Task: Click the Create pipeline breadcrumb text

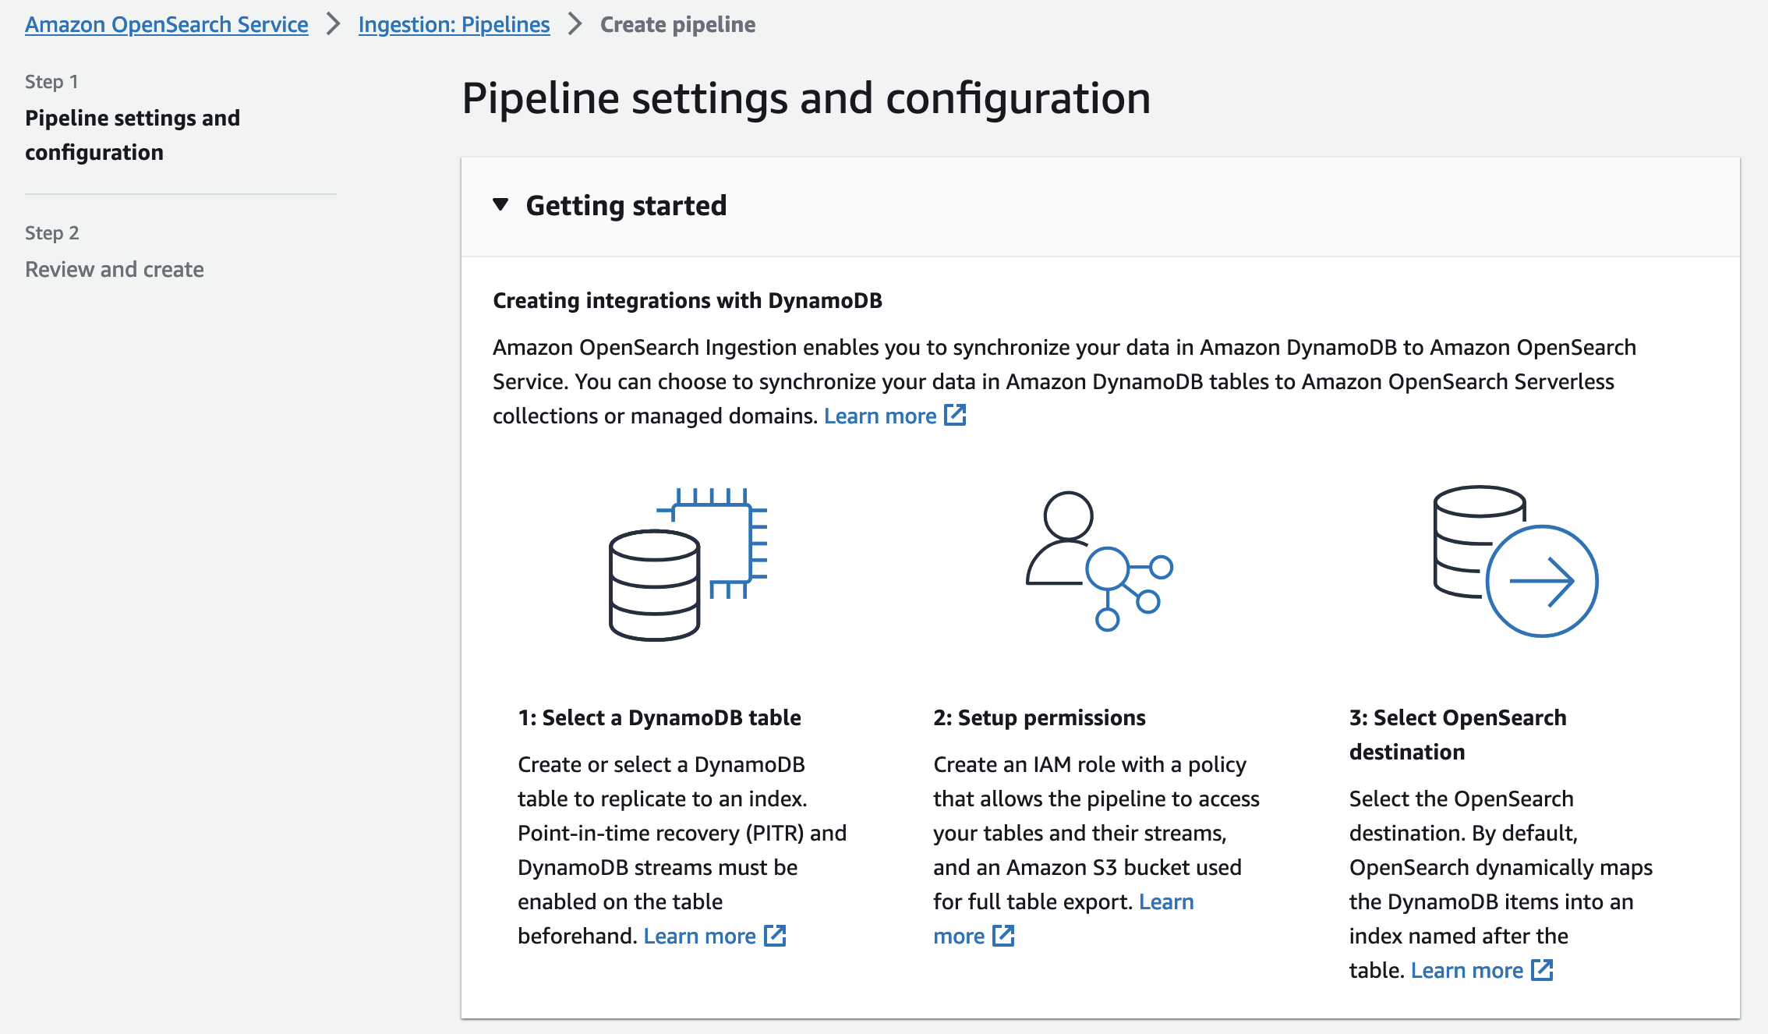Action: coord(677,24)
